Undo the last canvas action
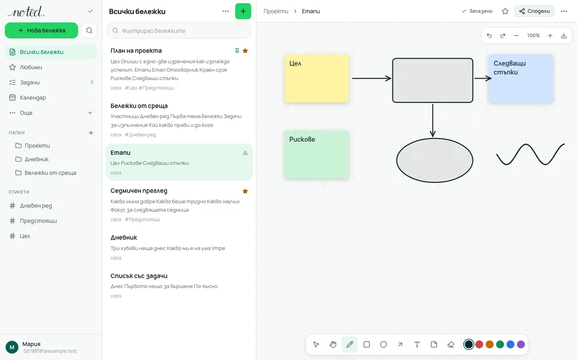The image size is (577, 360). point(489,36)
